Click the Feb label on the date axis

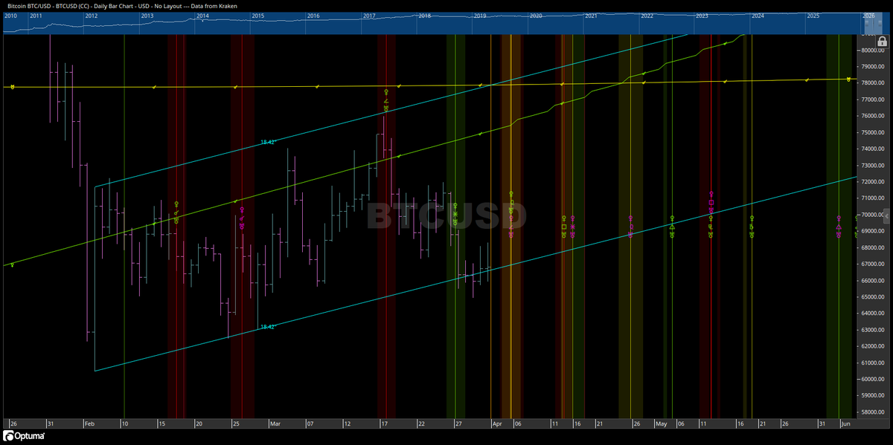[89, 423]
